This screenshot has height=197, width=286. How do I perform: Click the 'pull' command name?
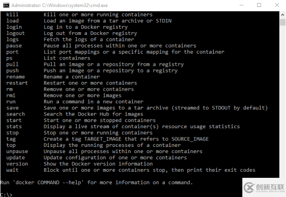pyautogui.click(x=12, y=65)
